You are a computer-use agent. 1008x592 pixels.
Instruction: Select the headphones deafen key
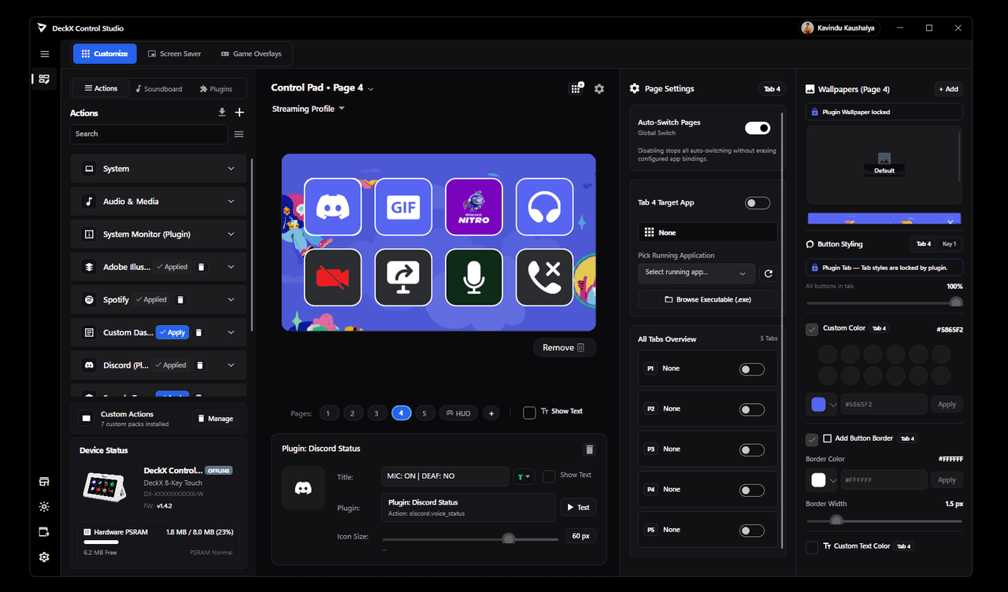tap(544, 207)
